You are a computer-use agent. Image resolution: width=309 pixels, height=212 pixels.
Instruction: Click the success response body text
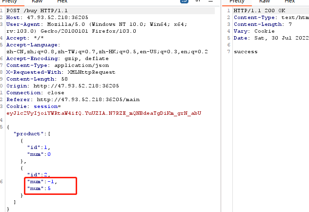click(246, 52)
